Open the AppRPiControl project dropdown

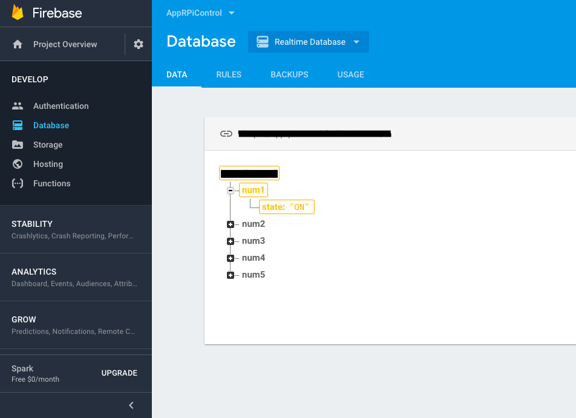point(200,12)
